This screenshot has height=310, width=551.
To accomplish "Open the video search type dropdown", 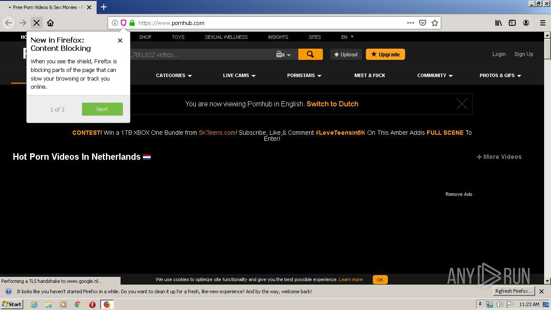I will [284, 54].
